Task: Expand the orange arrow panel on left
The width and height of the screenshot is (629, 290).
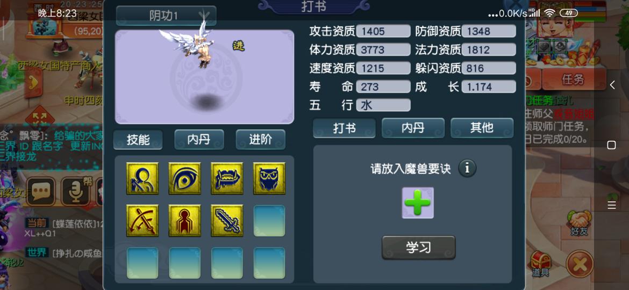Action: [x=33, y=83]
